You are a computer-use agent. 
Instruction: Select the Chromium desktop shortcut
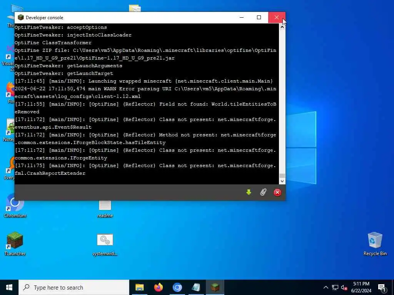point(15,206)
